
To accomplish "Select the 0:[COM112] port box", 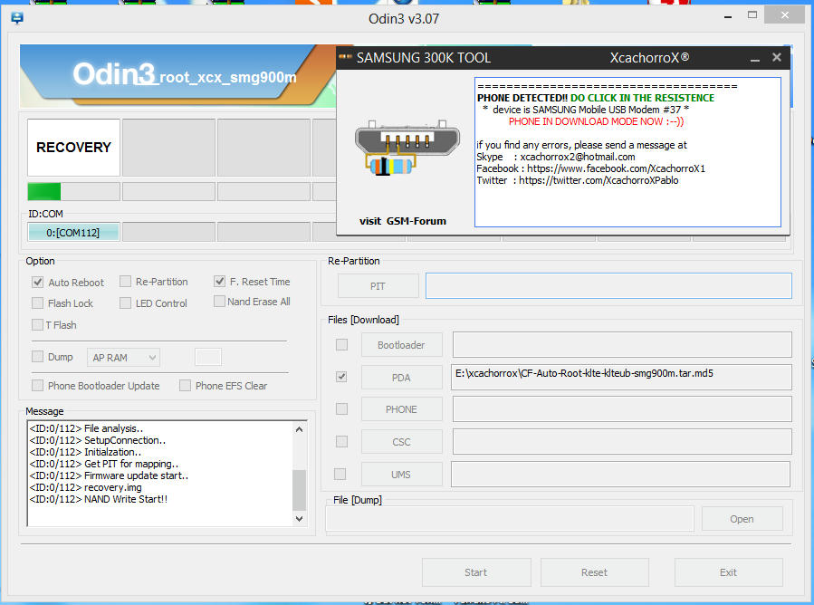I will (73, 232).
